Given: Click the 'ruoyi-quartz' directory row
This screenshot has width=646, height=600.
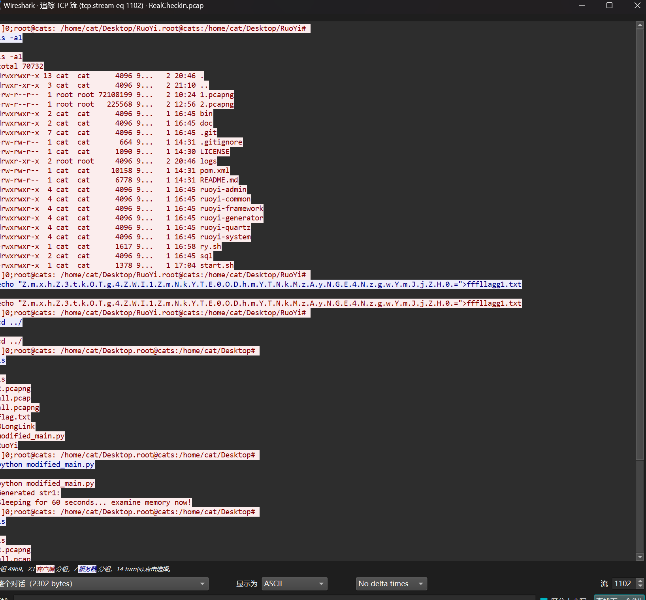Looking at the screenshot, I should click(x=126, y=228).
